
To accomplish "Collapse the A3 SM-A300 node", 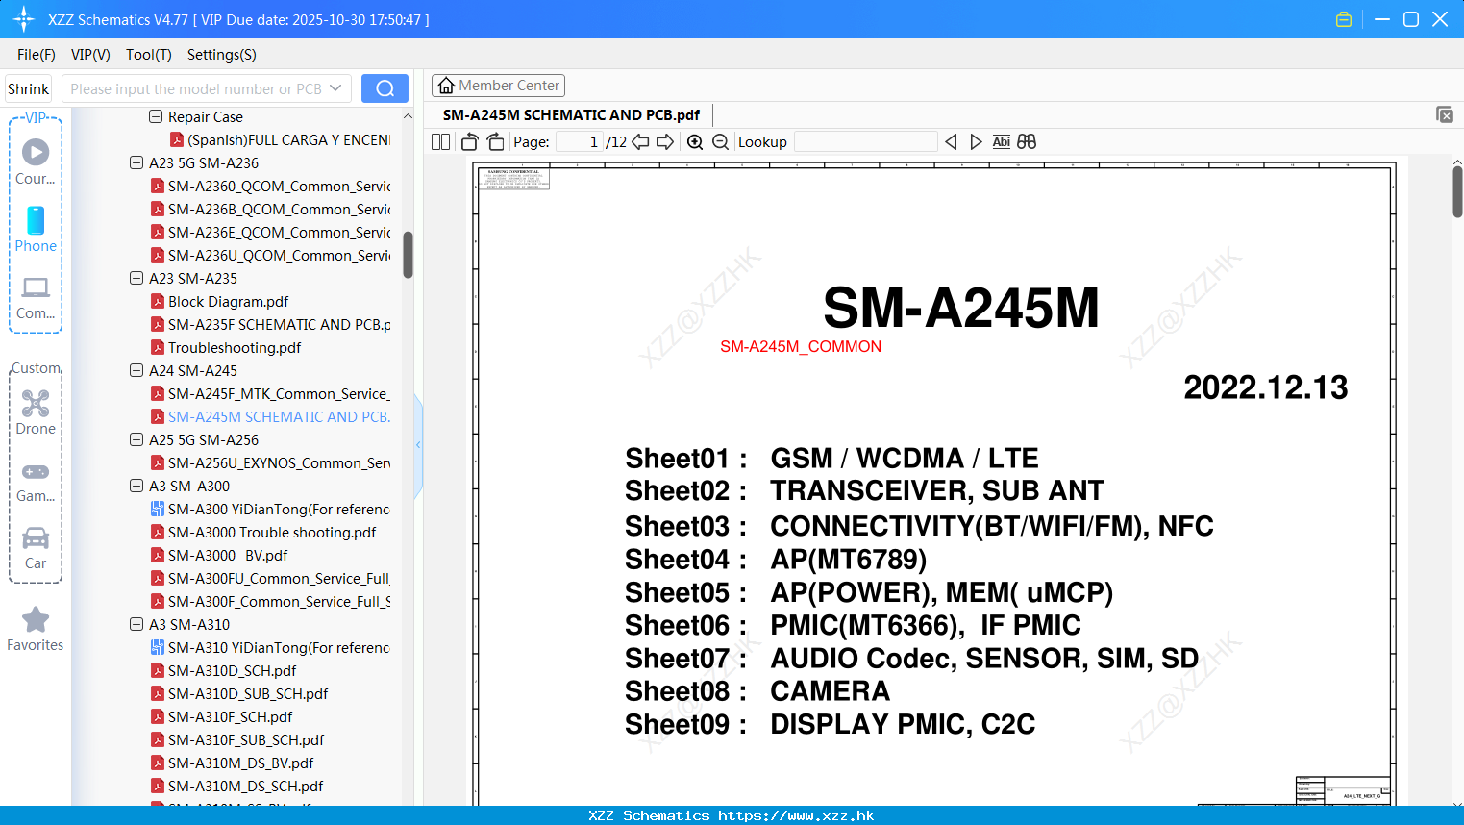I will [136, 486].
